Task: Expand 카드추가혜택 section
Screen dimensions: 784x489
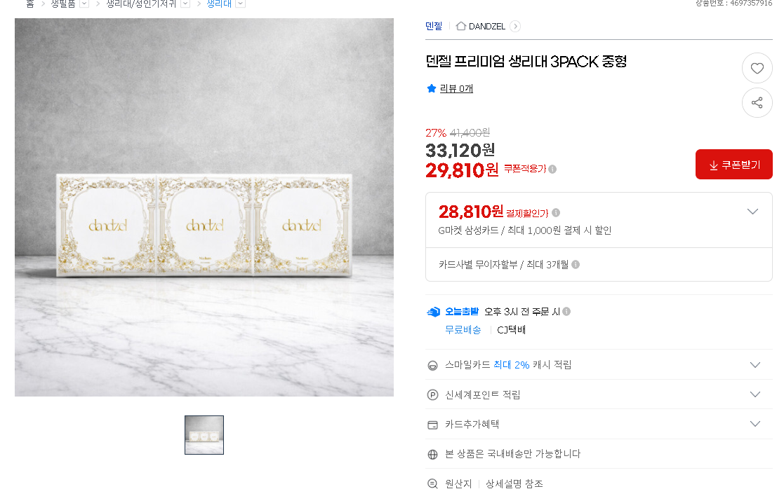Action: point(755,424)
